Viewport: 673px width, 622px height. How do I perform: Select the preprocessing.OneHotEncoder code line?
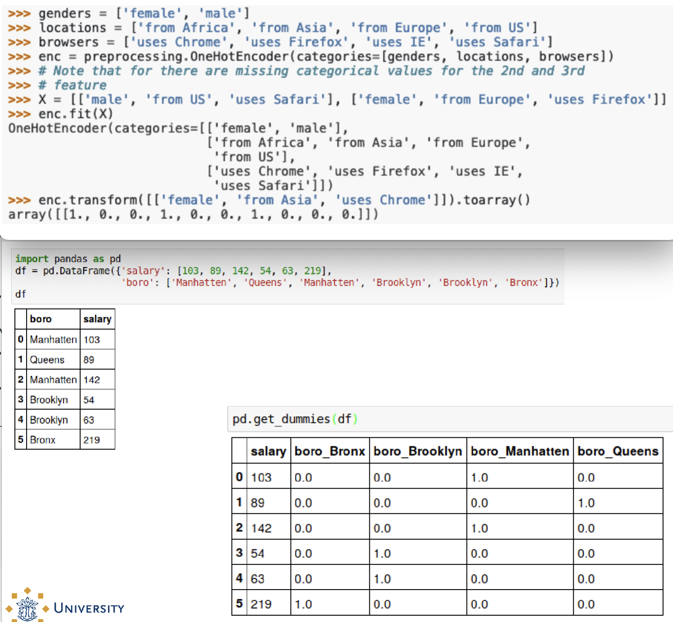[311, 57]
